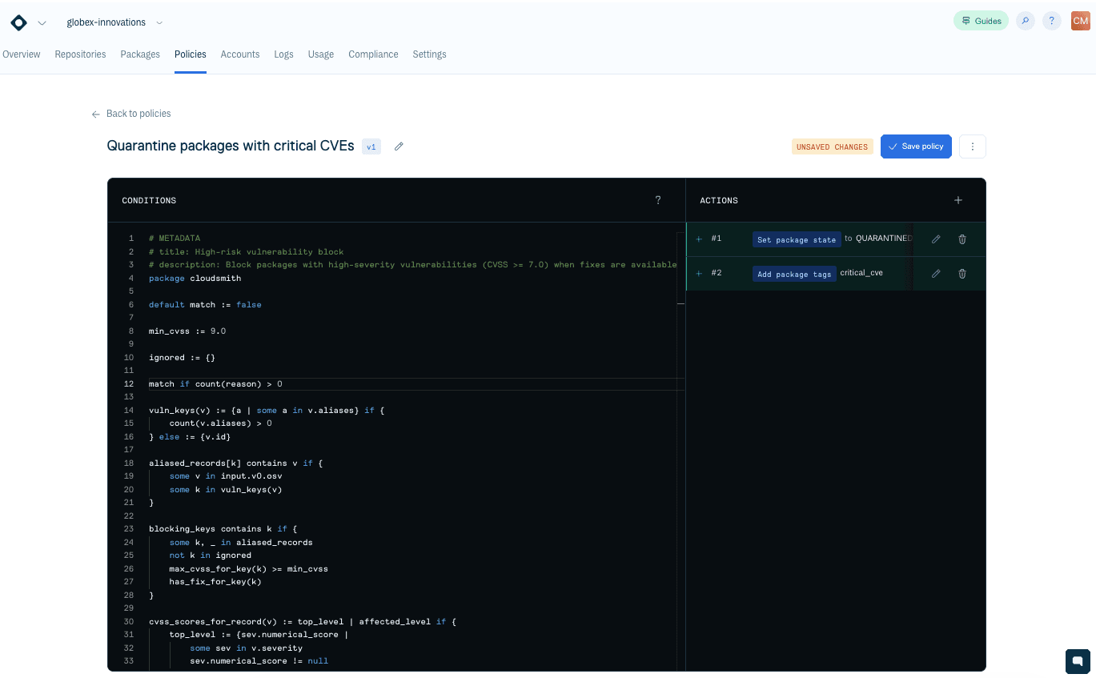Click code line 'default match := false'
The height and width of the screenshot is (678, 1096).
[205, 305]
